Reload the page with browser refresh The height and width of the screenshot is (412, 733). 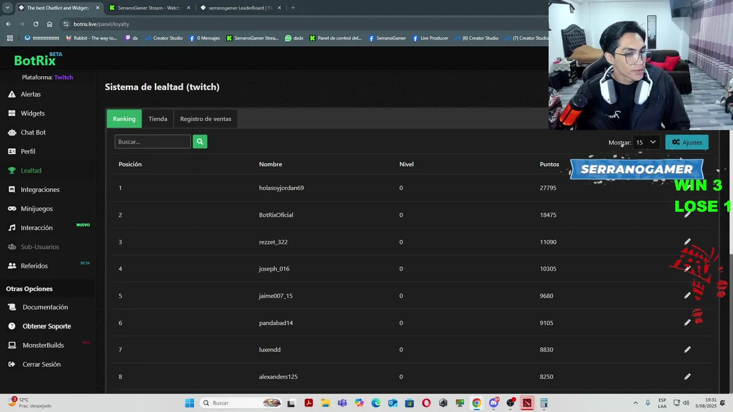(x=36, y=24)
